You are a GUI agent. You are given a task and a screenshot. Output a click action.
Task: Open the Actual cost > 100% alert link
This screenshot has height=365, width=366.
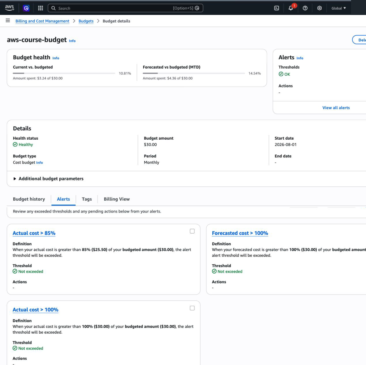point(35,310)
